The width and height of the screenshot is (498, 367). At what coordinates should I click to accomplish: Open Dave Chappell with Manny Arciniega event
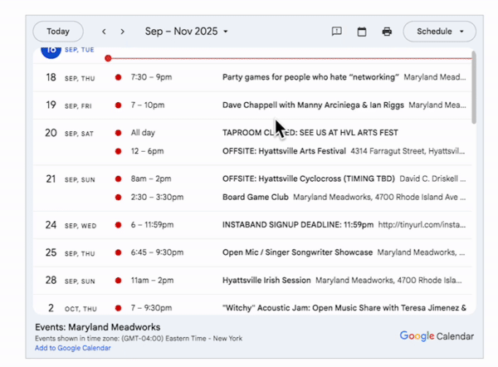tap(313, 105)
